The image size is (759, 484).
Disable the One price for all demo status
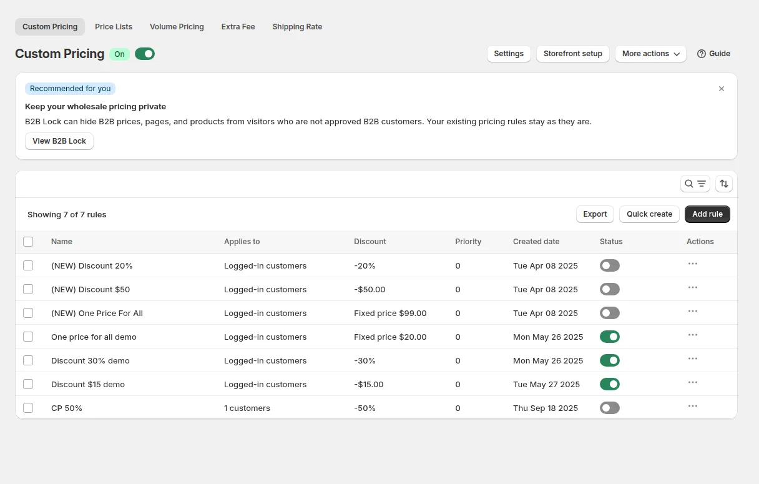(x=610, y=337)
